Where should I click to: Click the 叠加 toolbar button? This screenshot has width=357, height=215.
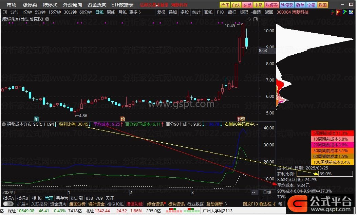(x=173, y=12)
